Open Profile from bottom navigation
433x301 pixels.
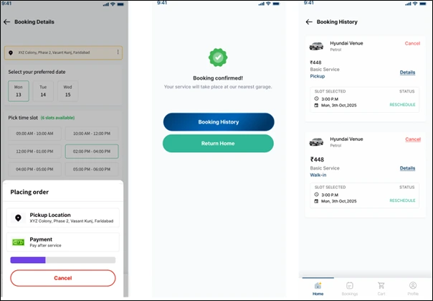pos(413,289)
